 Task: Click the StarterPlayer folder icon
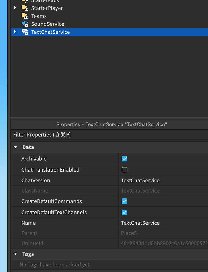[25, 8]
